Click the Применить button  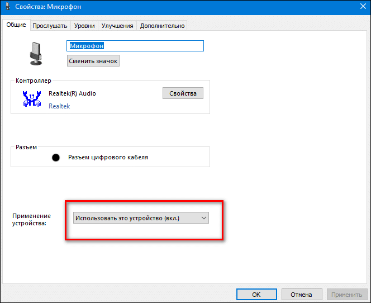(x=346, y=295)
